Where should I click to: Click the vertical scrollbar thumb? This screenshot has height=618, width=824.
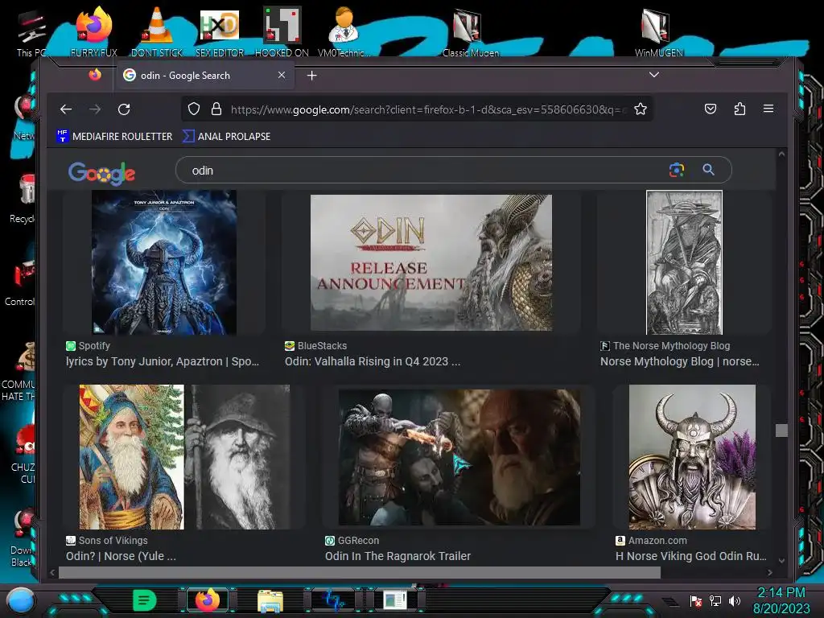pos(781,431)
